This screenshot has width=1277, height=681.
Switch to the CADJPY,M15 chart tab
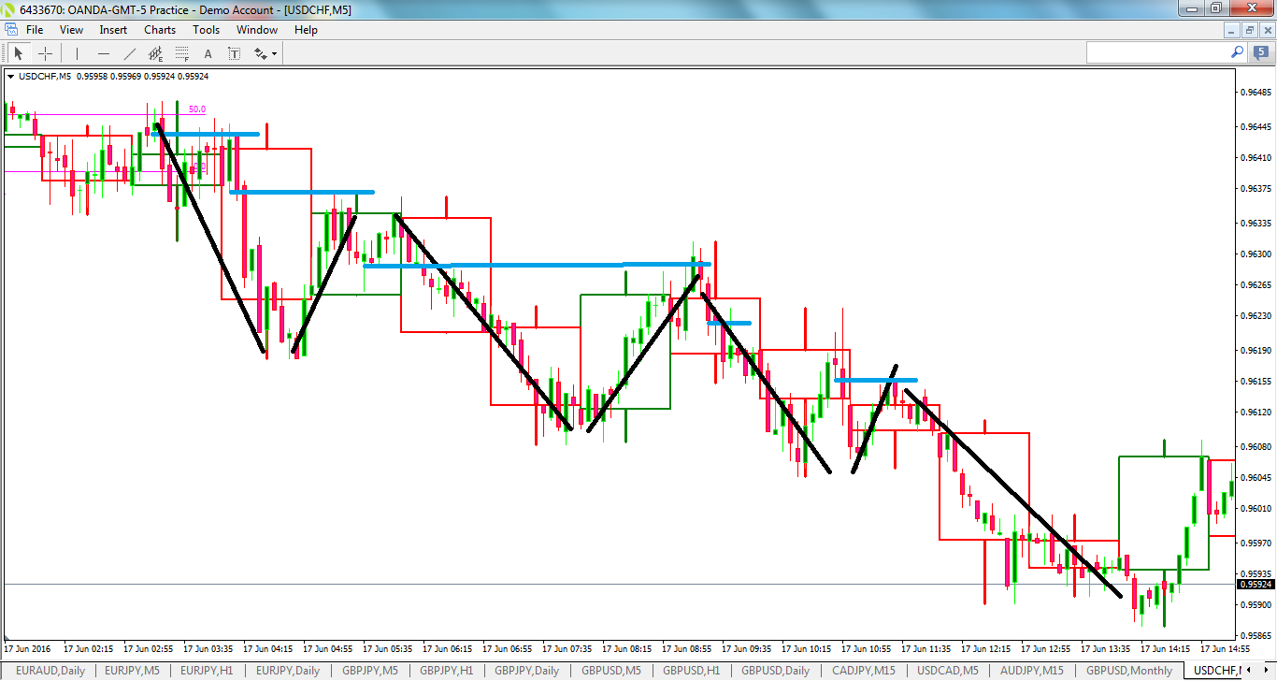(x=861, y=671)
